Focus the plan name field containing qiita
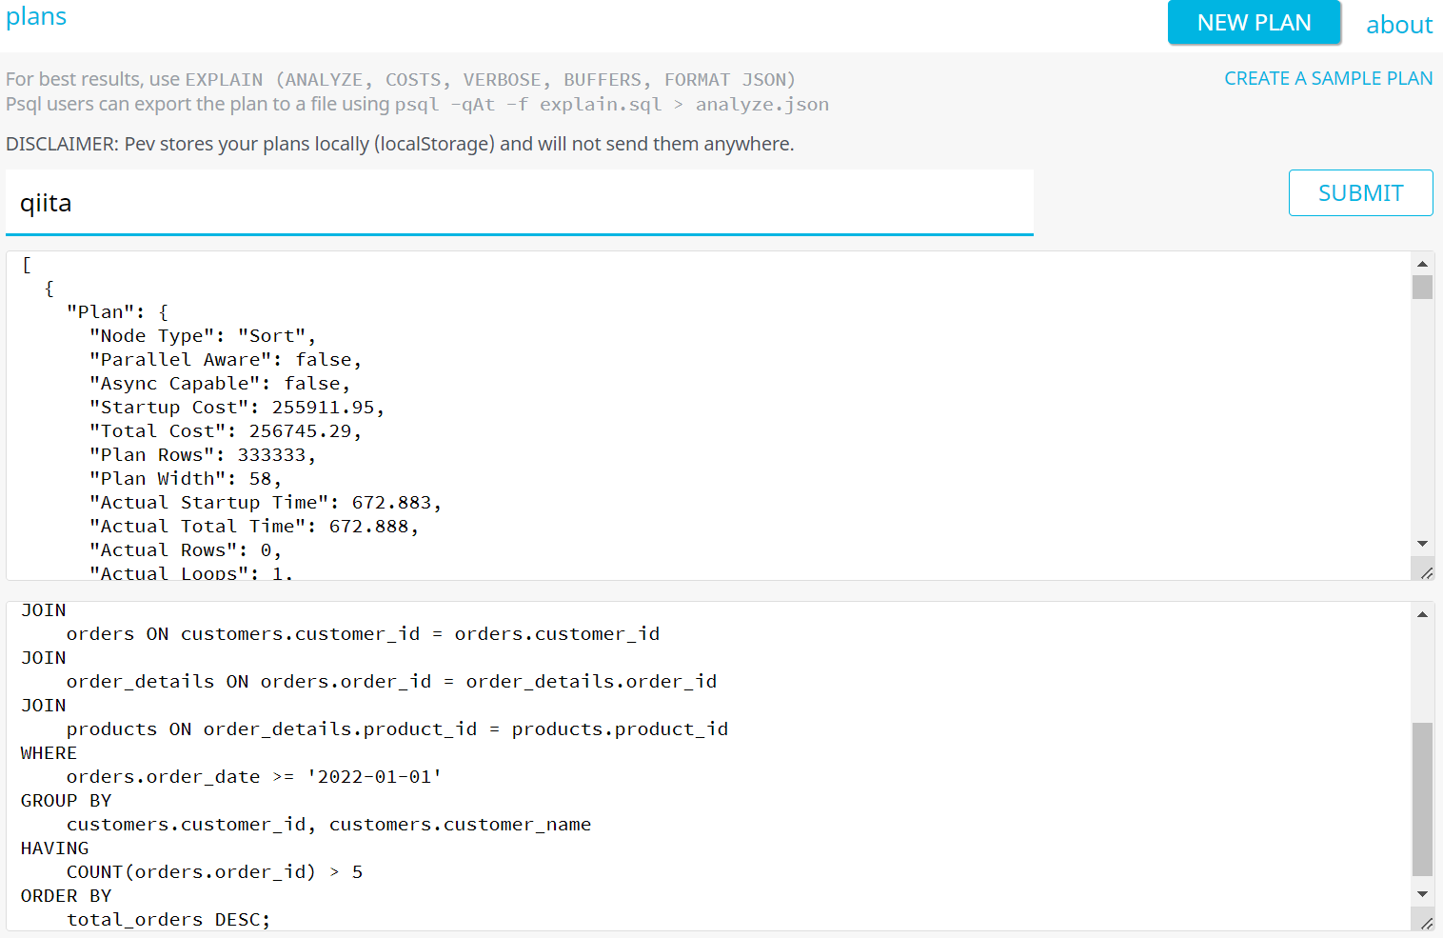The height and width of the screenshot is (938, 1443). pyautogui.click(x=519, y=203)
